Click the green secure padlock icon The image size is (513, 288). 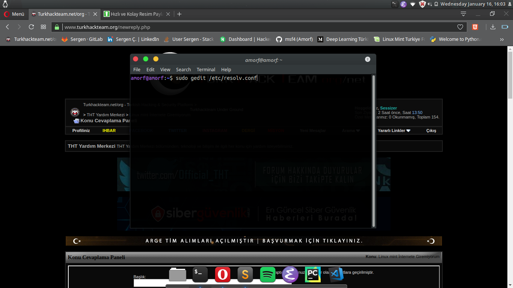[57, 27]
